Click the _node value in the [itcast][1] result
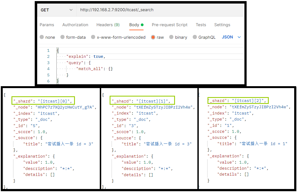 pos(163,107)
